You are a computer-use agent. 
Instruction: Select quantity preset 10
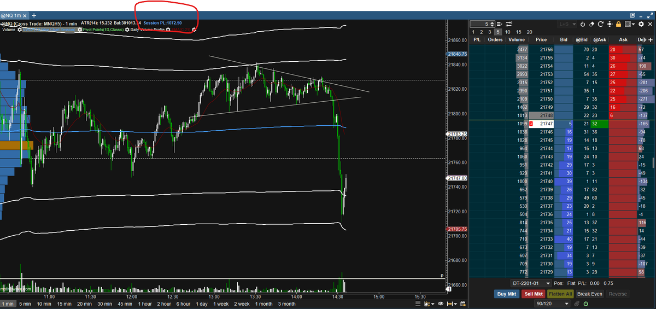click(x=507, y=32)
